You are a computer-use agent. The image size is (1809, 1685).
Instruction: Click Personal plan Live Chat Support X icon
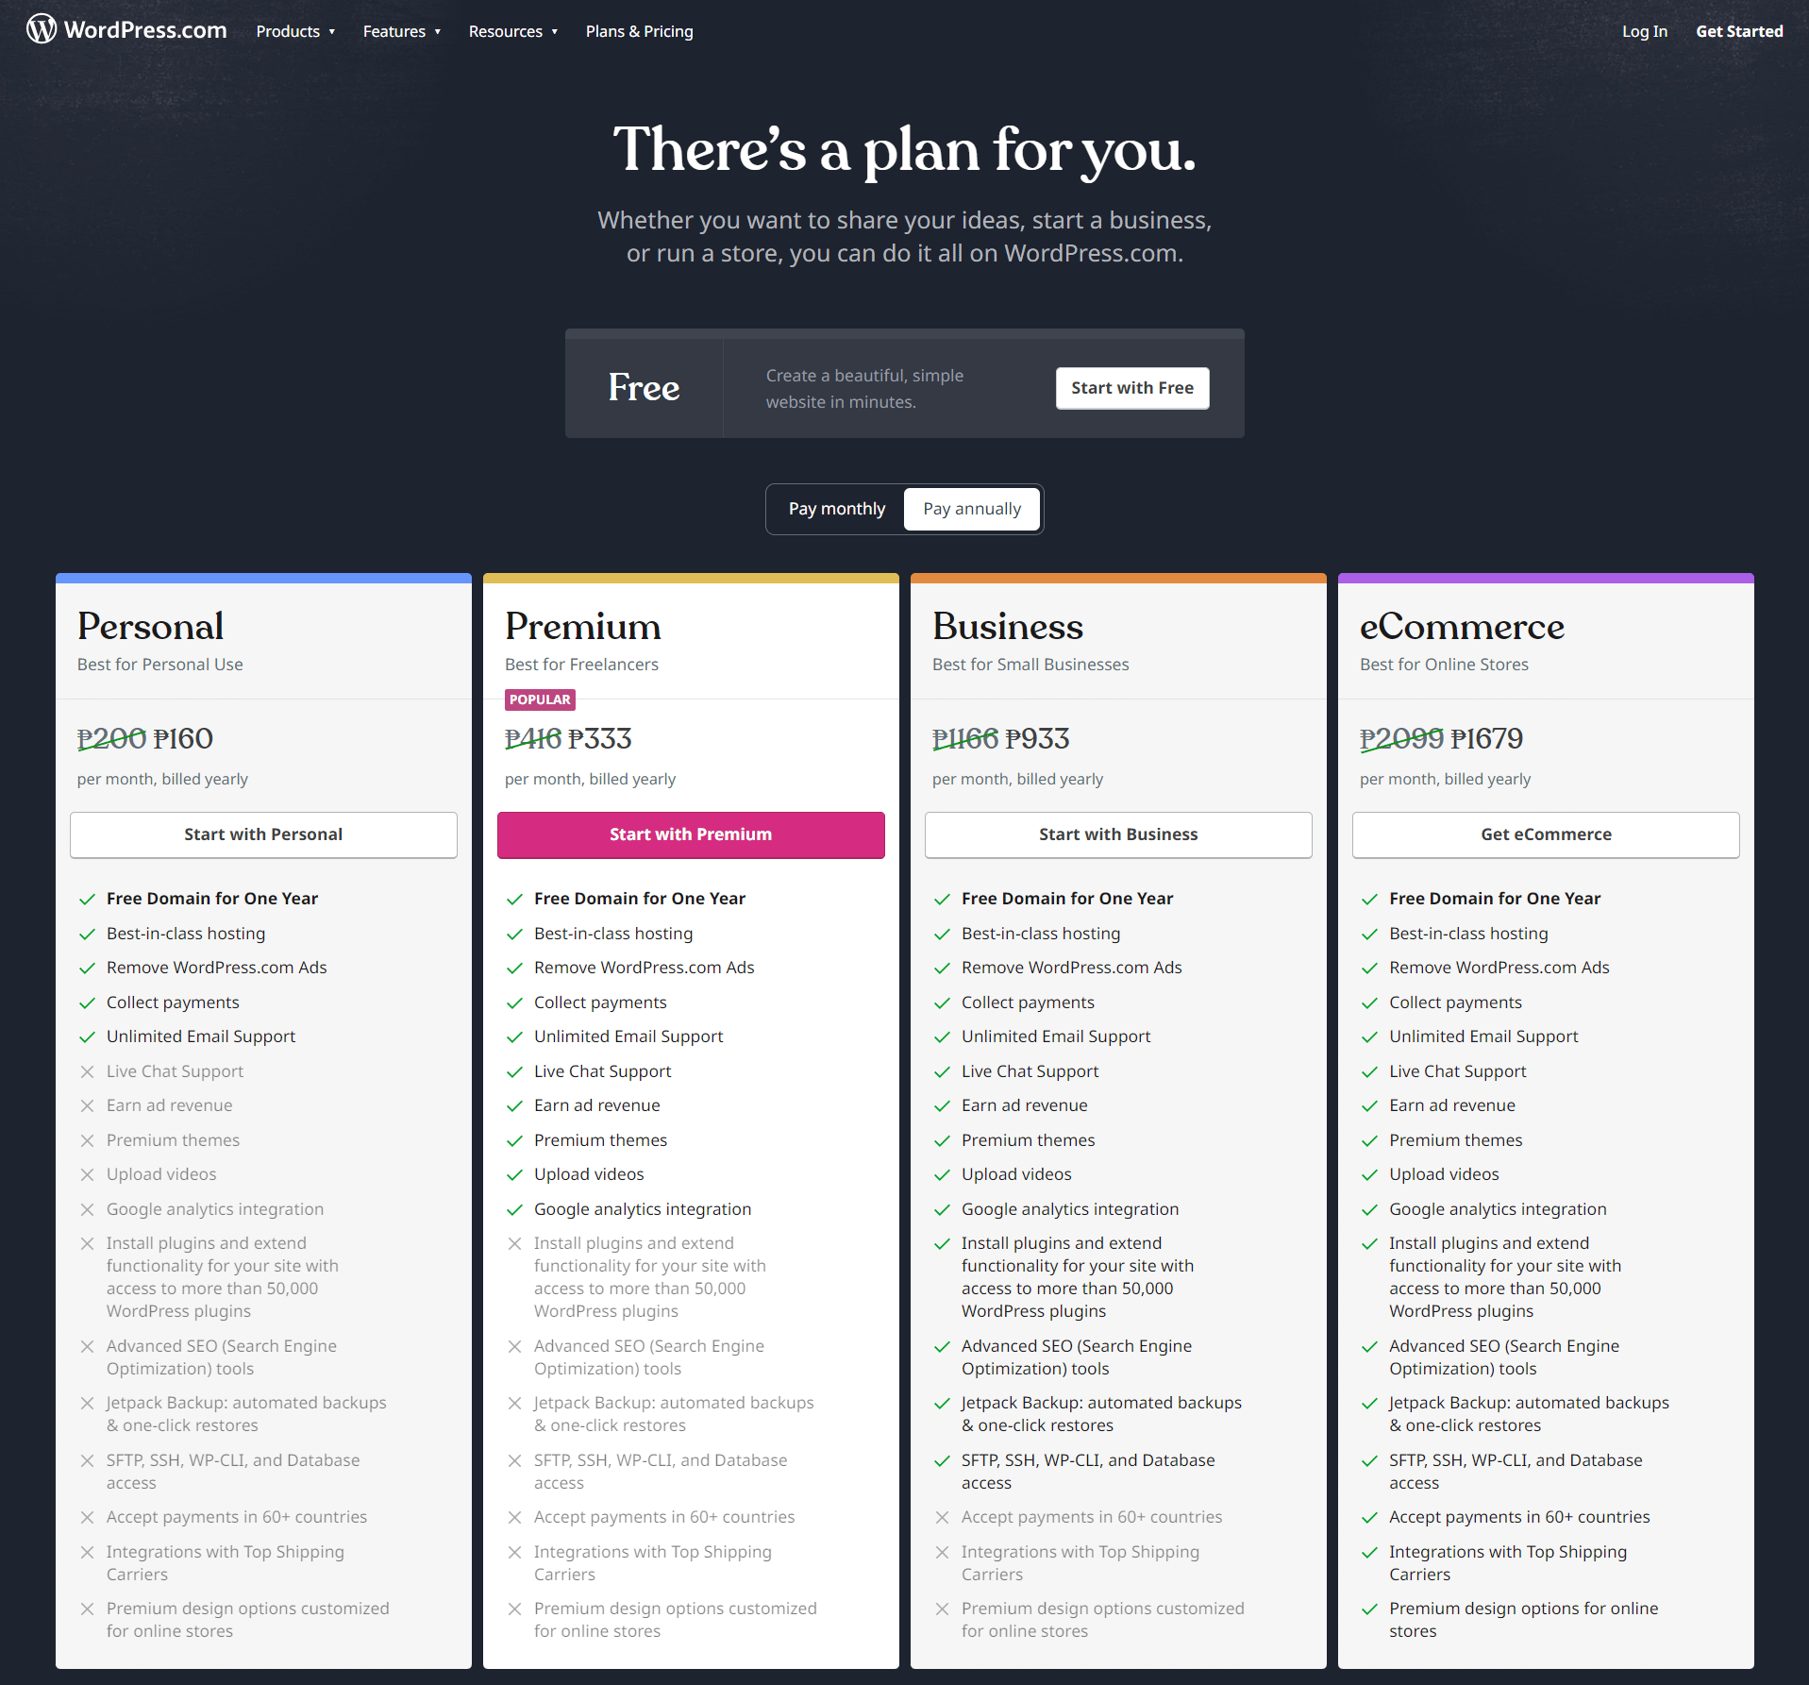87,1071
